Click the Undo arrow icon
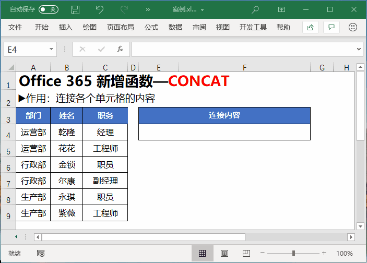This screenshot has width=367, height=263. pos(100,9)
